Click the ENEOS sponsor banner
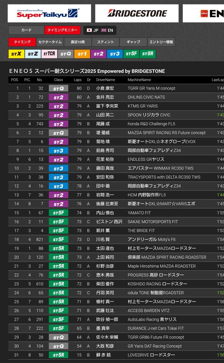This screenshot has width=224, height=363. tap(203, 13)
